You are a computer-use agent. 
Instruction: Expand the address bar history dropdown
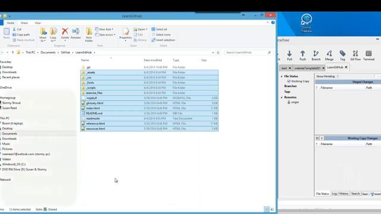(x=213, y=52)
